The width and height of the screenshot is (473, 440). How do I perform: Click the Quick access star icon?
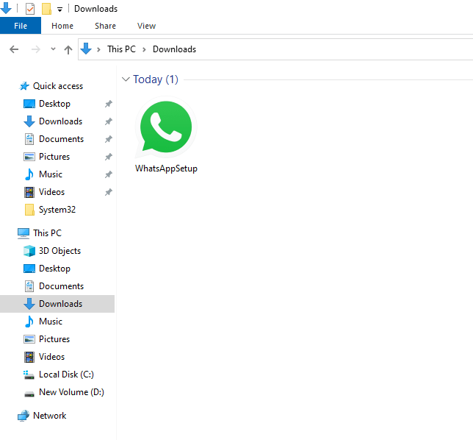[x=24, y=86]
